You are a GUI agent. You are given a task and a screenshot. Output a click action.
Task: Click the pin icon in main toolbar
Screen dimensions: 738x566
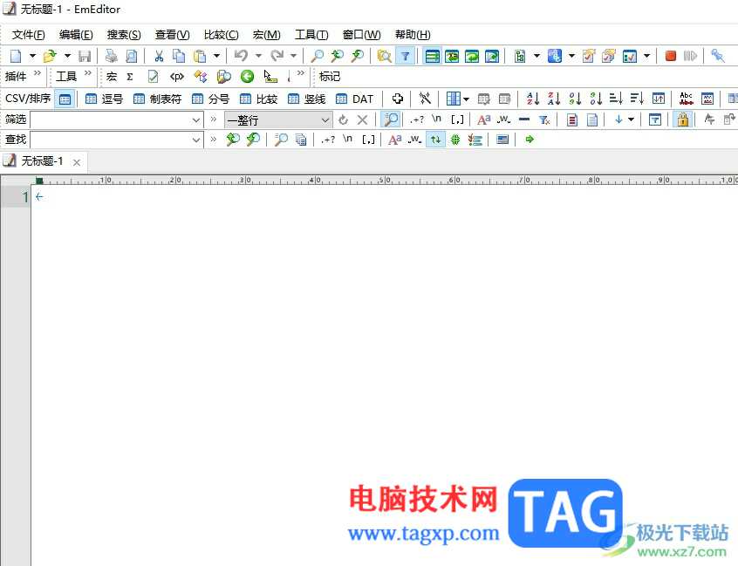(x=717, y=56)
